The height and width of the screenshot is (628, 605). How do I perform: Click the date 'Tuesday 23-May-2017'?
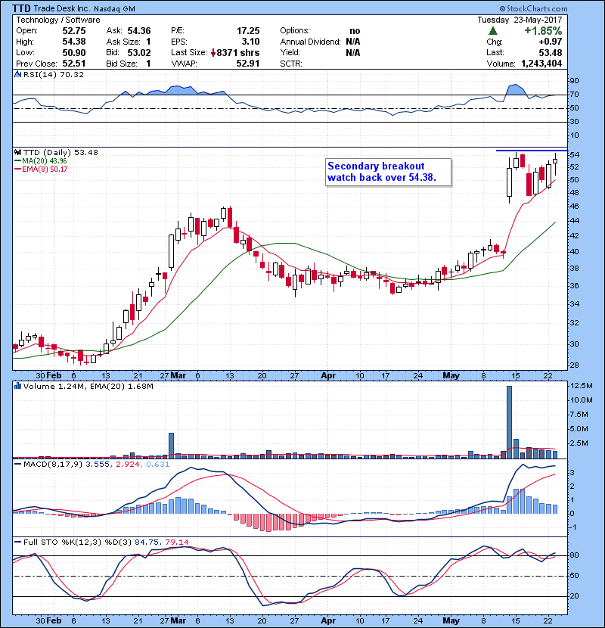coord(520,20)
